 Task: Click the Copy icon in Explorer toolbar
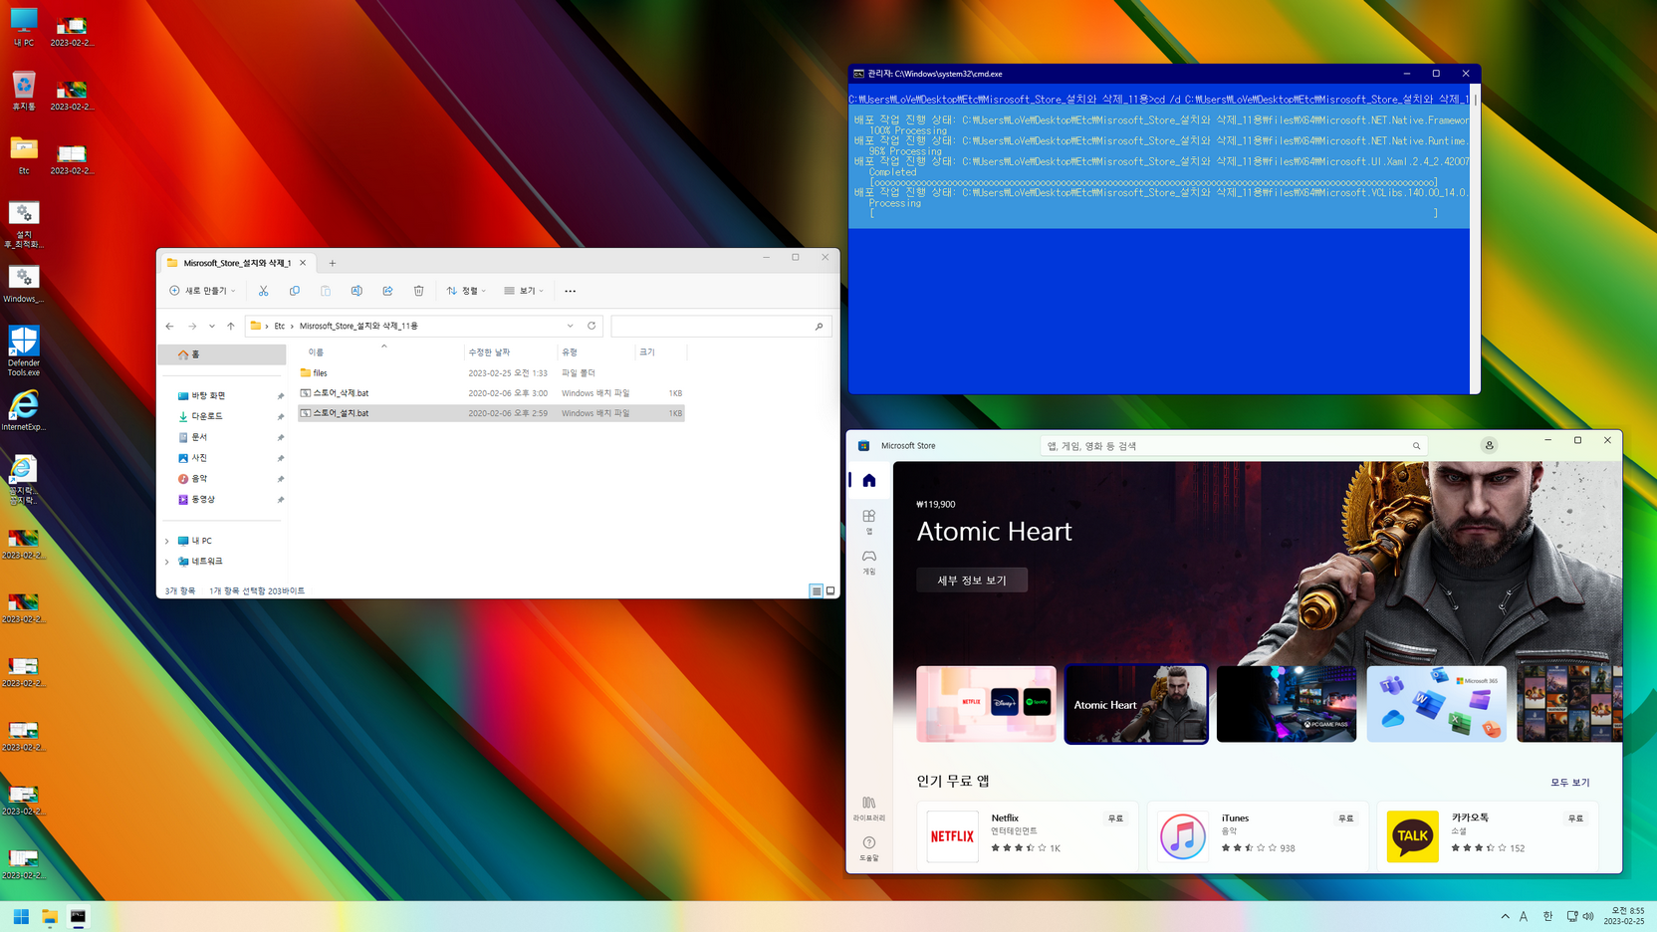click(x=295, y=291)
